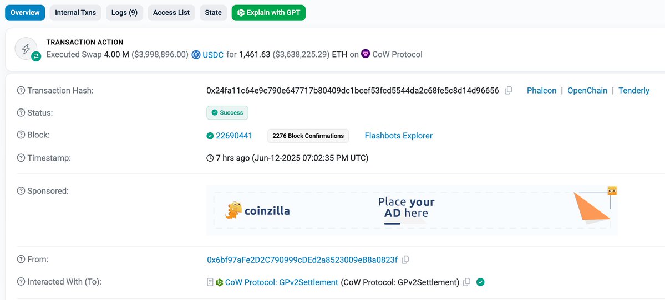665x300 pixels.
Task: Open the Access List tab
Action: click(x=171, y=13)
